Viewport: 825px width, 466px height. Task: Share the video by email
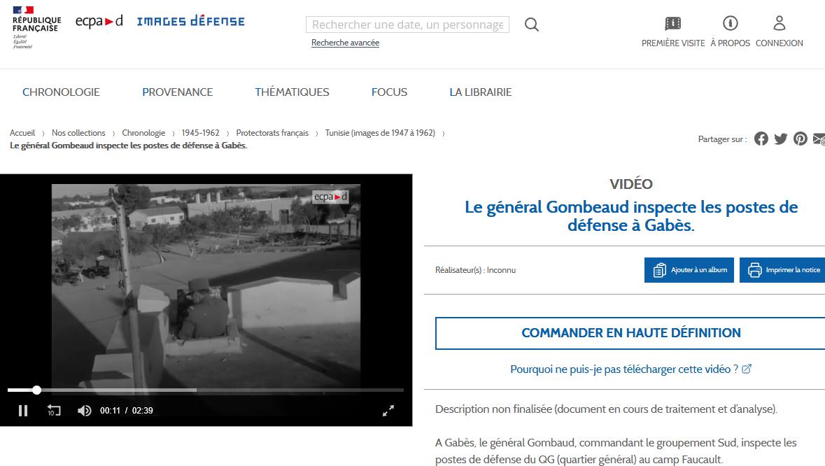[819, 139]
